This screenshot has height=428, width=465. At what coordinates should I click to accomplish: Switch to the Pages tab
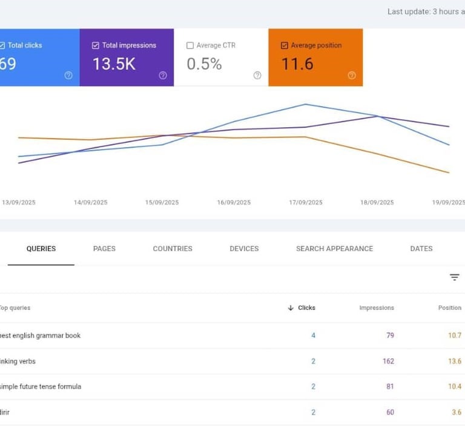click(104, 249)
